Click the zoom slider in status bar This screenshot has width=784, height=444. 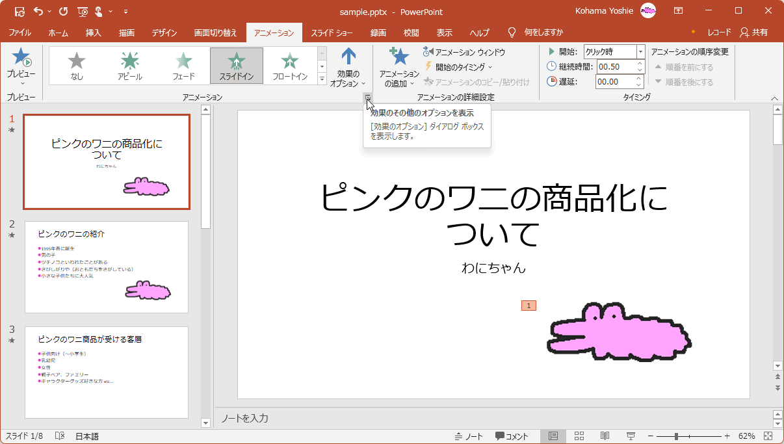pos(677,436)
